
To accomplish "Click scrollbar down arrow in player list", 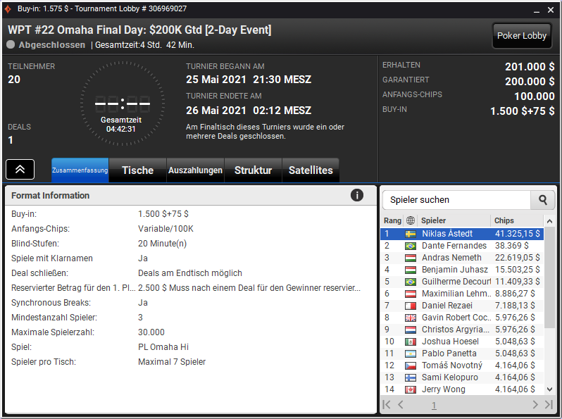I will tap(549, 389).
